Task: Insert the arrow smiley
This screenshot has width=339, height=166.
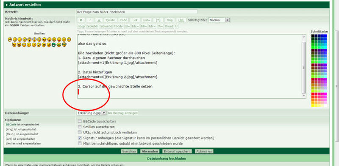Action: [x=44, y=45]
